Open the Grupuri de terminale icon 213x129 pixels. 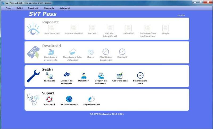pos(67,74)
